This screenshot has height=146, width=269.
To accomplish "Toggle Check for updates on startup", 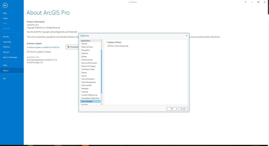I will (28, 52).
